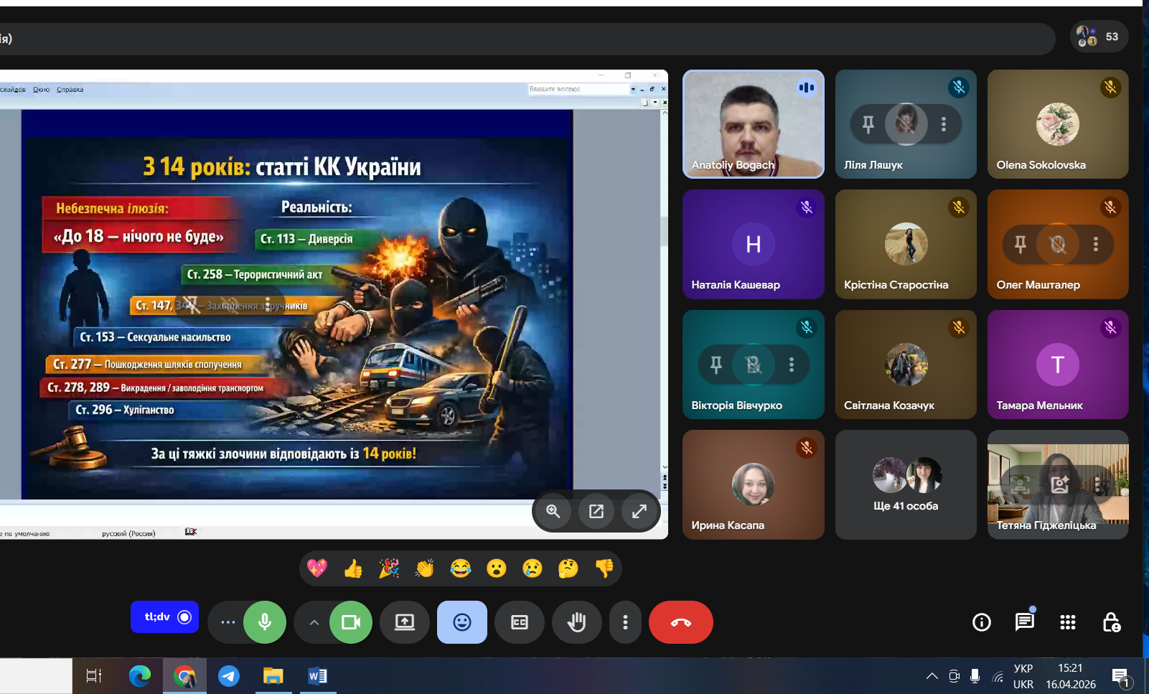Screen dimensions: 1149x694
Task: Zoom into the shared presentation
Action: tap(553, 511)
